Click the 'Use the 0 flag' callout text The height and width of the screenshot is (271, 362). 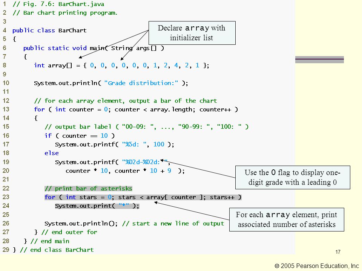(293, 177)
